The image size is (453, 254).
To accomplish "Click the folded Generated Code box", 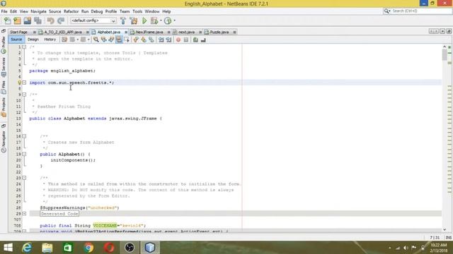I will pos(59,214).
